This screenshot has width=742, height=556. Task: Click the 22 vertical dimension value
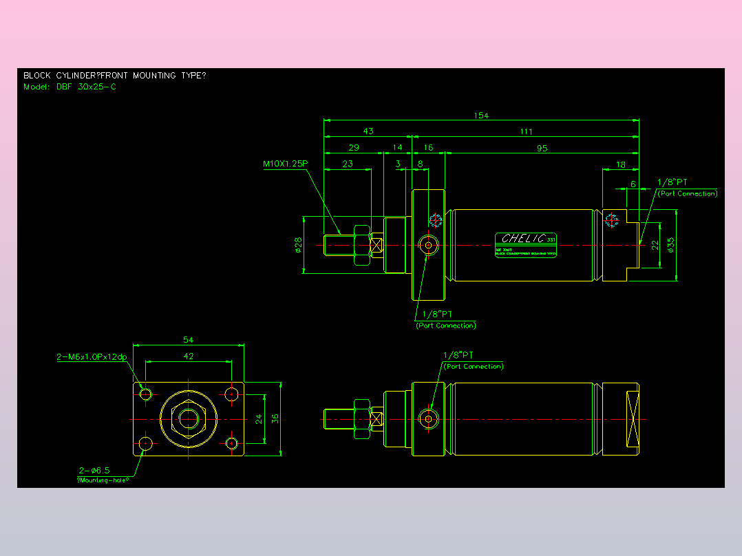655,245
